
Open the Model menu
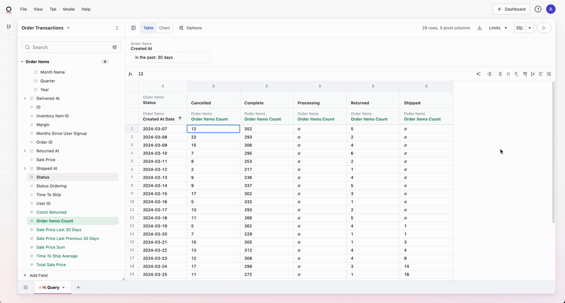point(68,9)
